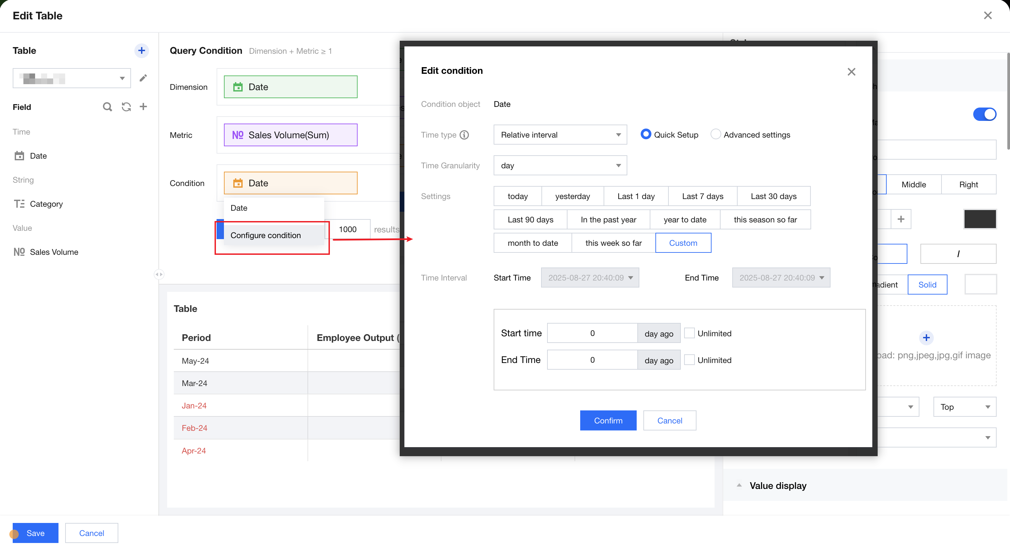The width and height of the screenshot is (1010, 549).
Task: Click the Save button at bottom left
Action: point(35,533)
